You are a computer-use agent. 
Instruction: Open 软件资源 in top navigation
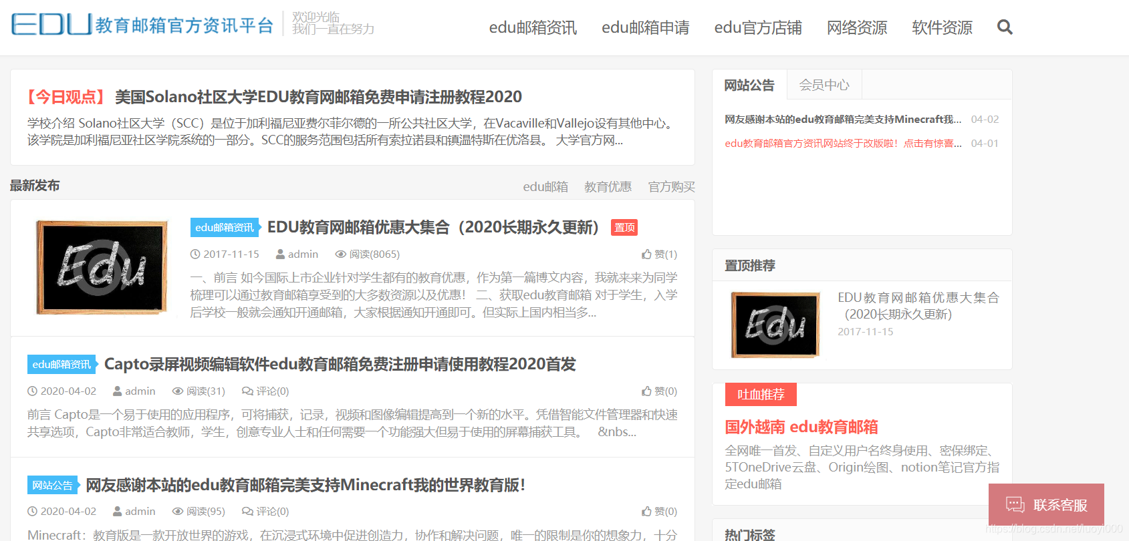942,27
